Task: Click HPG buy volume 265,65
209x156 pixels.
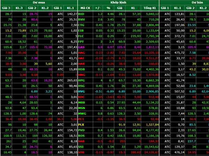Action: point(72,80)
